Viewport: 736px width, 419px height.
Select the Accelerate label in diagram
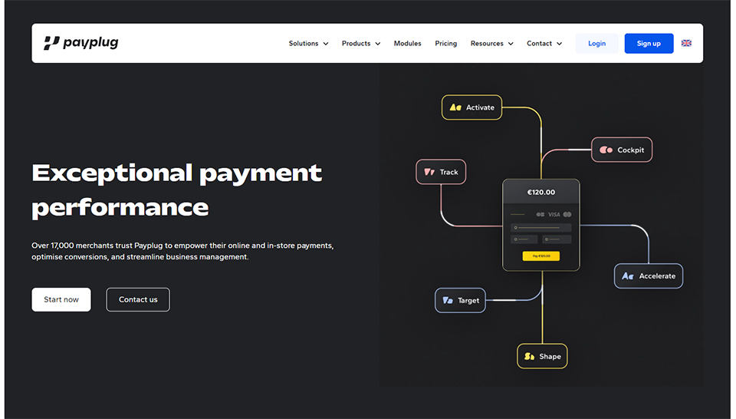pyautogui.click(x=657, y=275)
